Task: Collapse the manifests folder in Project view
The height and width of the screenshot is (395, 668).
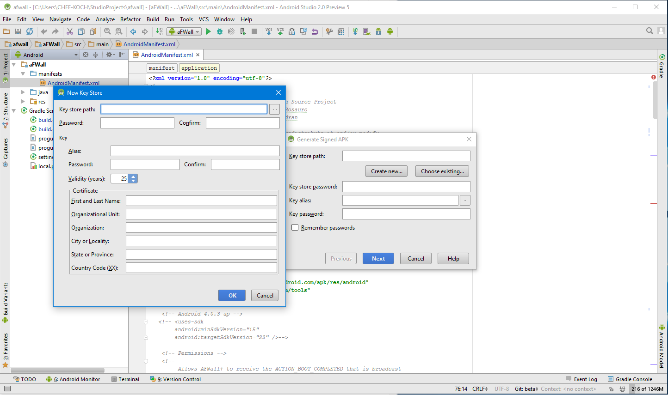Action: point(22,73)
